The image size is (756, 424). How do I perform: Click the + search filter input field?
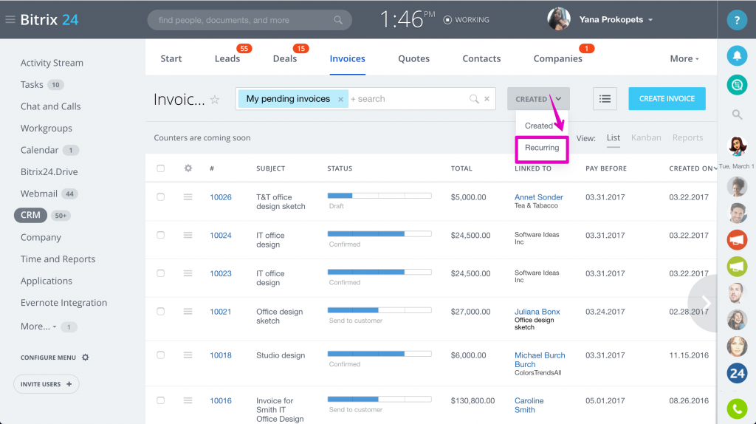click(408, 99)
